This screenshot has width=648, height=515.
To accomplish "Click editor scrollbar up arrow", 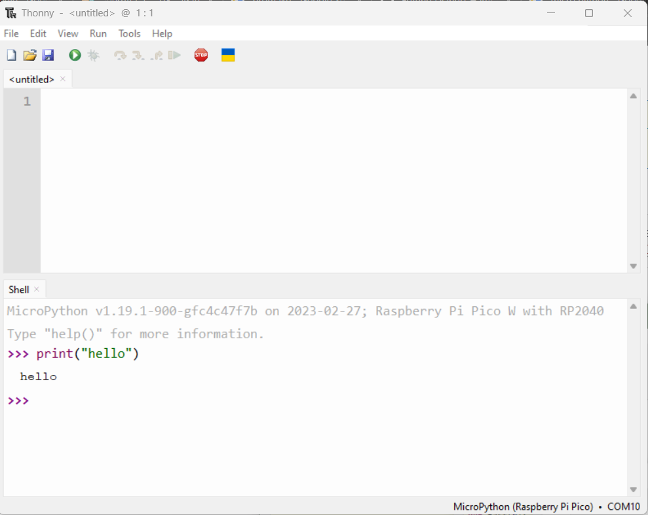I will coord(633,96).
